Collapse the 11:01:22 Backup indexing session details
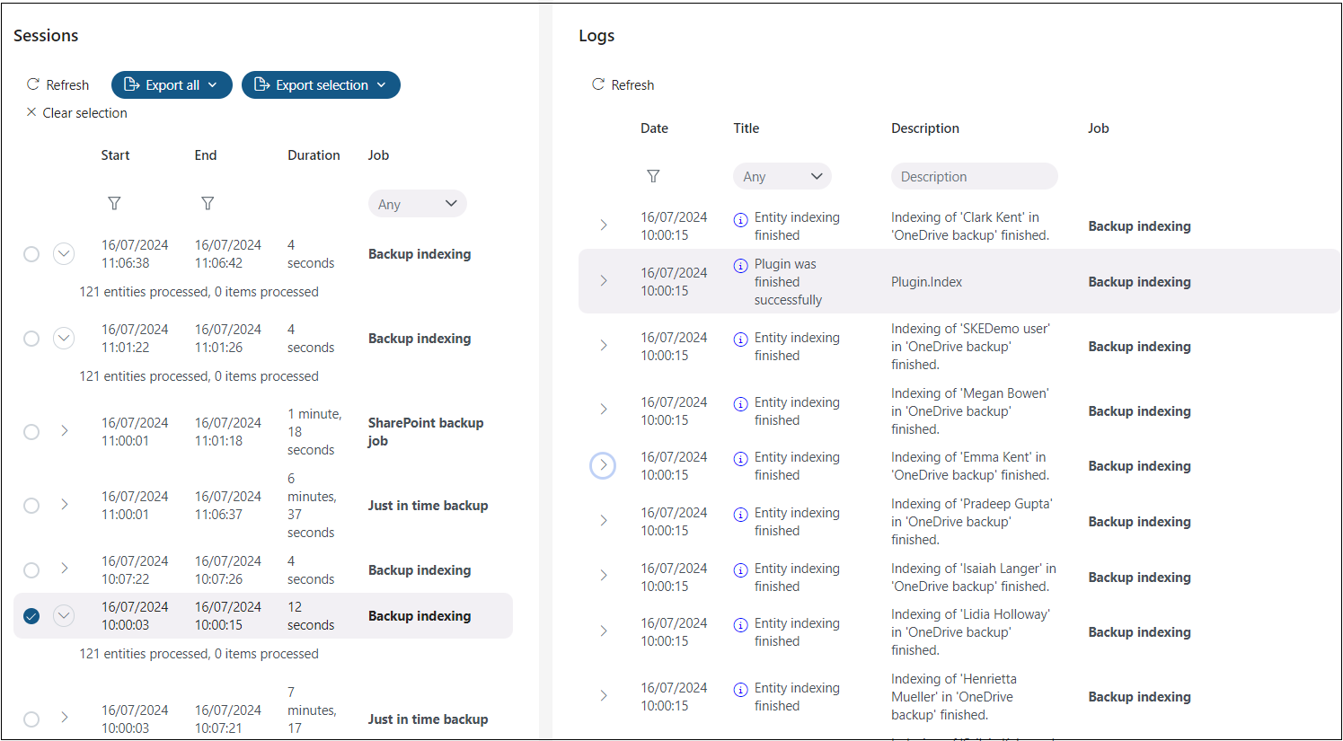The height and width of the screenshot is (741, 1343). pyautogui.click(x=64, y=339)
